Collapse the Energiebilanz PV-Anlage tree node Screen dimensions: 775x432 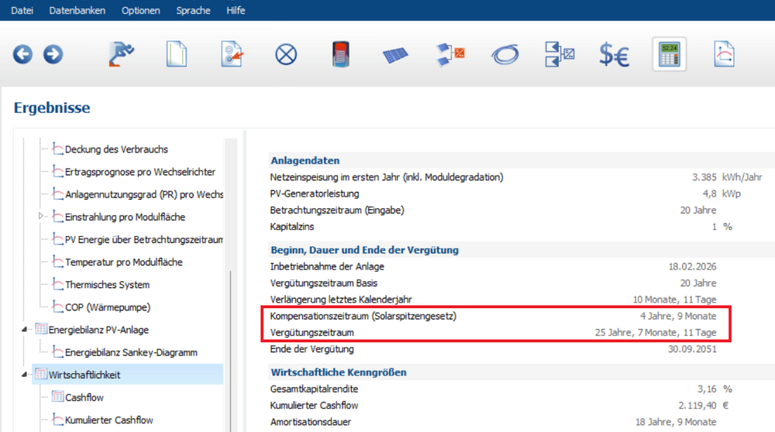26,330
